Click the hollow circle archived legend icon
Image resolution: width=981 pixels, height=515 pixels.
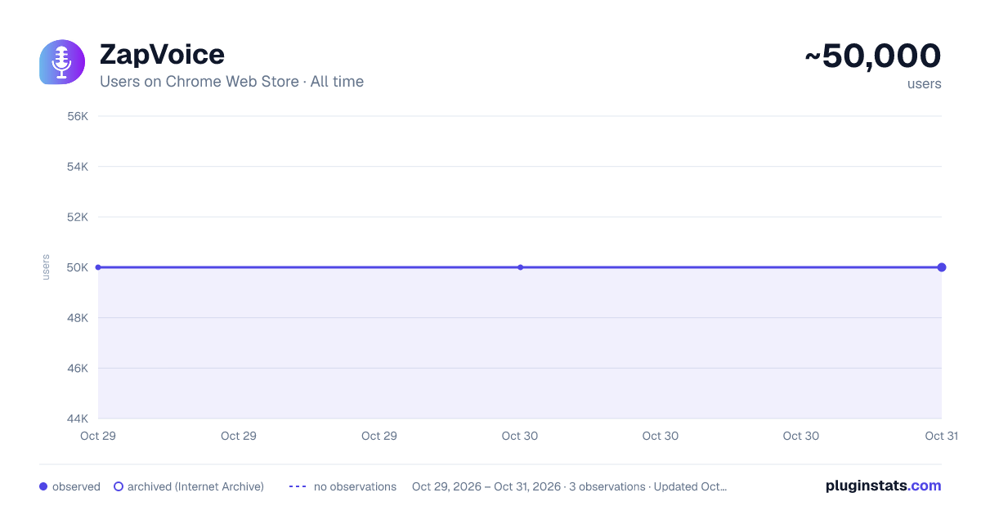coord(119,486)
